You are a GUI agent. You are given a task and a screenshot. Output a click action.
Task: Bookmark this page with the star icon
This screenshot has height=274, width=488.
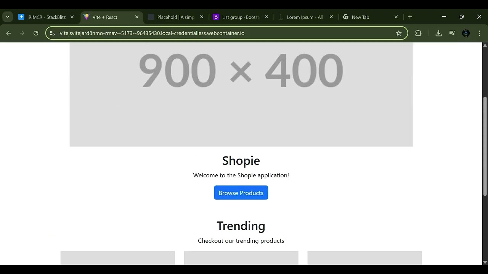[399, 33]
